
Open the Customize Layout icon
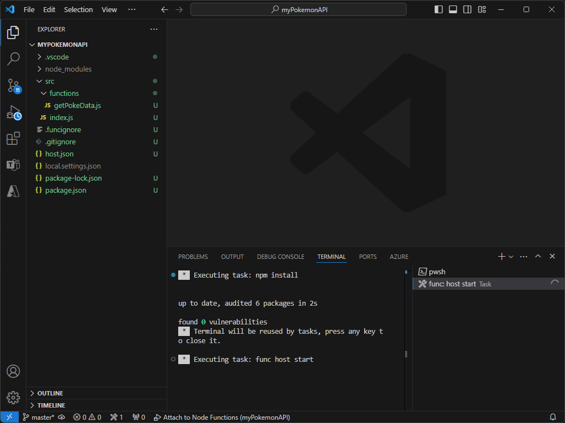point(482,10)
